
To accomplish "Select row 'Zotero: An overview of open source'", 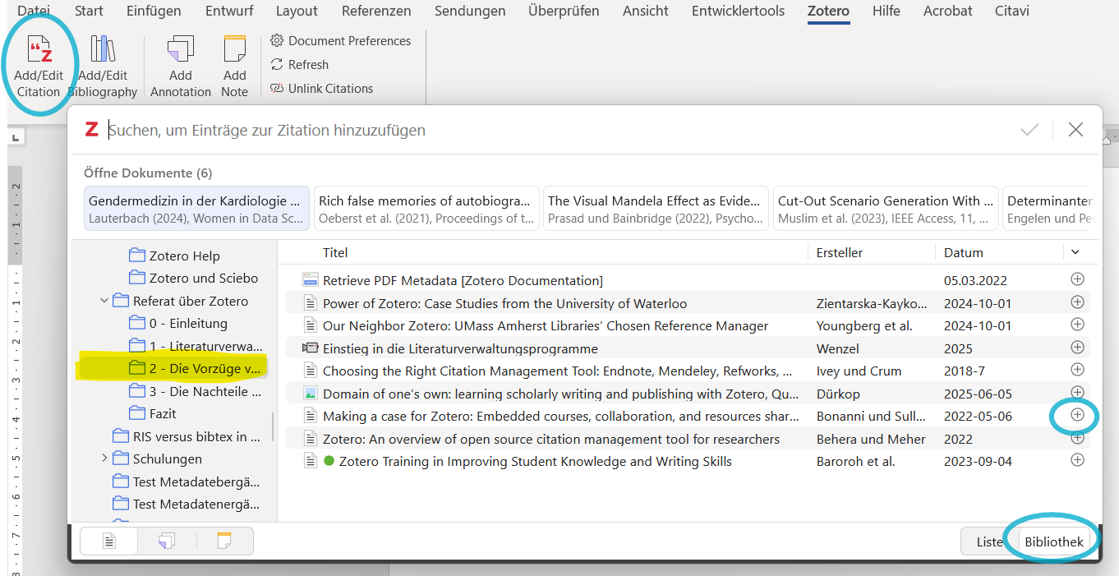I will tap(687, 439).
